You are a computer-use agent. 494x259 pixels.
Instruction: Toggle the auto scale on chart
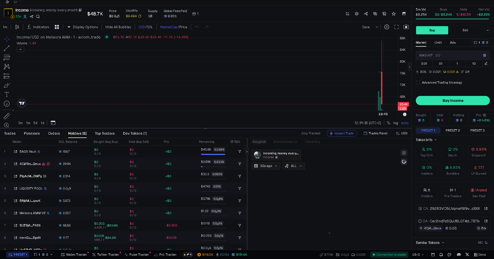click(x=405, y=123)
